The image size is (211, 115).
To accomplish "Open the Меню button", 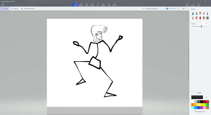I will click(x=3, y=5).
